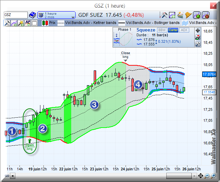
Task: Click the magic wand star icon in the indicator bar
Action: click(x=21, y=23)
